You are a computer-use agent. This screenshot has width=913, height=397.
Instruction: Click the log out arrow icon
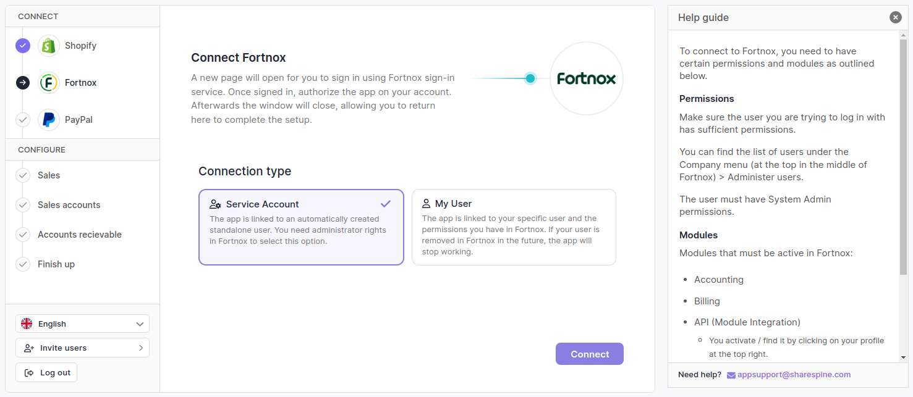coord(29,373)
